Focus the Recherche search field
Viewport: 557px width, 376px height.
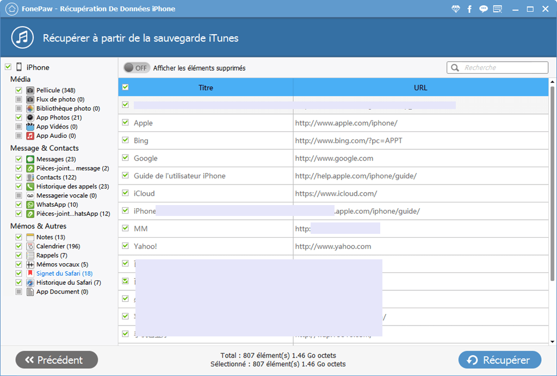(x=497, y=67)
